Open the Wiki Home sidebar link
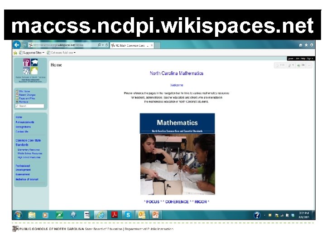This screenshot has width=326, height=245. [24, 91]
